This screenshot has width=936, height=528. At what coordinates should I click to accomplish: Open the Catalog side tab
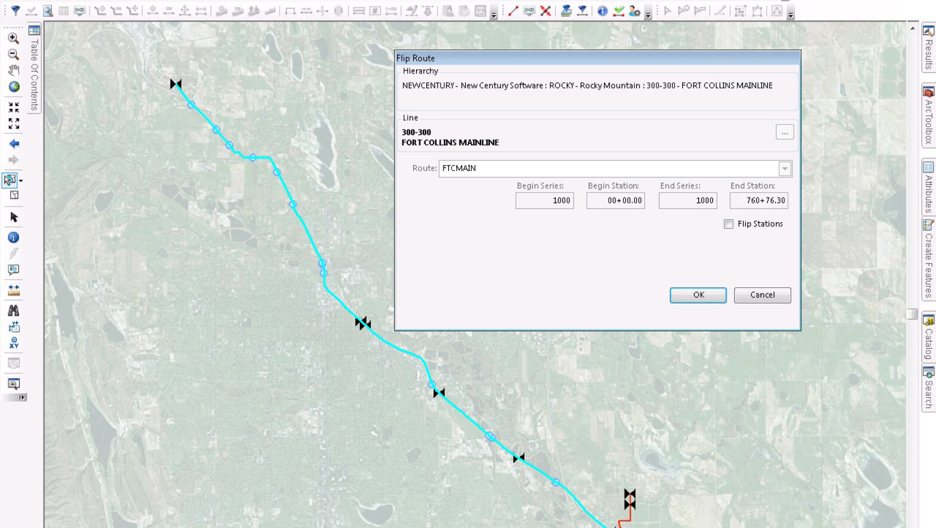928,337
